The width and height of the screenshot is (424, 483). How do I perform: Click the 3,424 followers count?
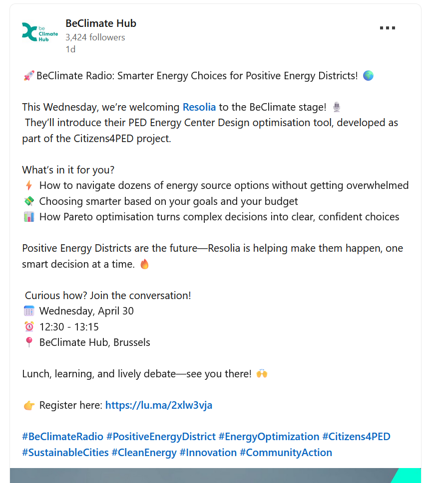pyautogui.click(x=95, y=37)
